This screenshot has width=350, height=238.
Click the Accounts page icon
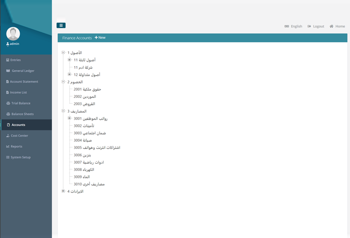click(8, 125)
